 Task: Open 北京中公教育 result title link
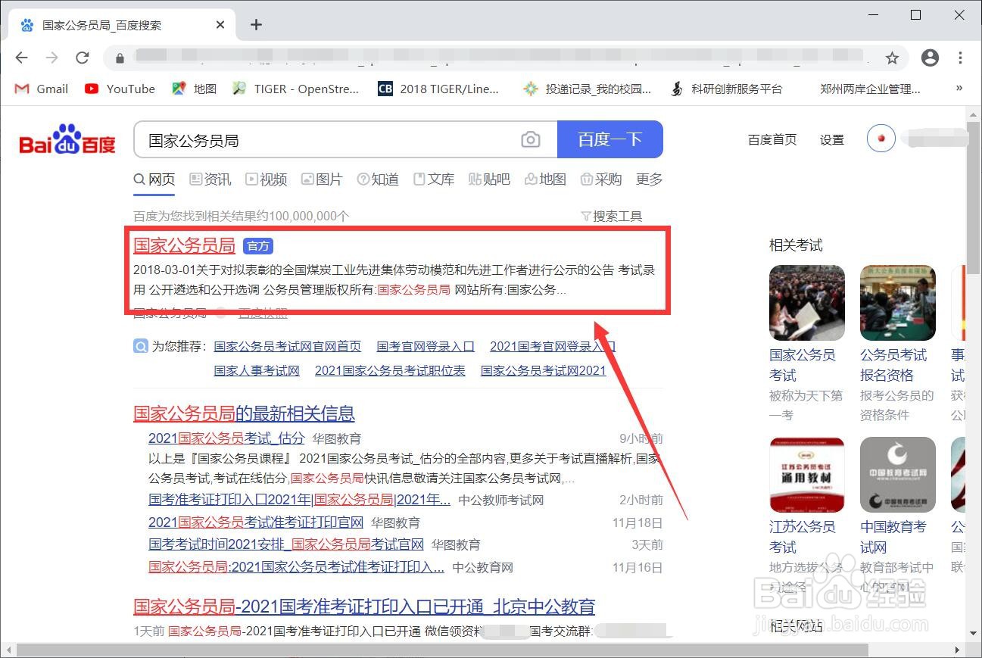click(364, 607)
